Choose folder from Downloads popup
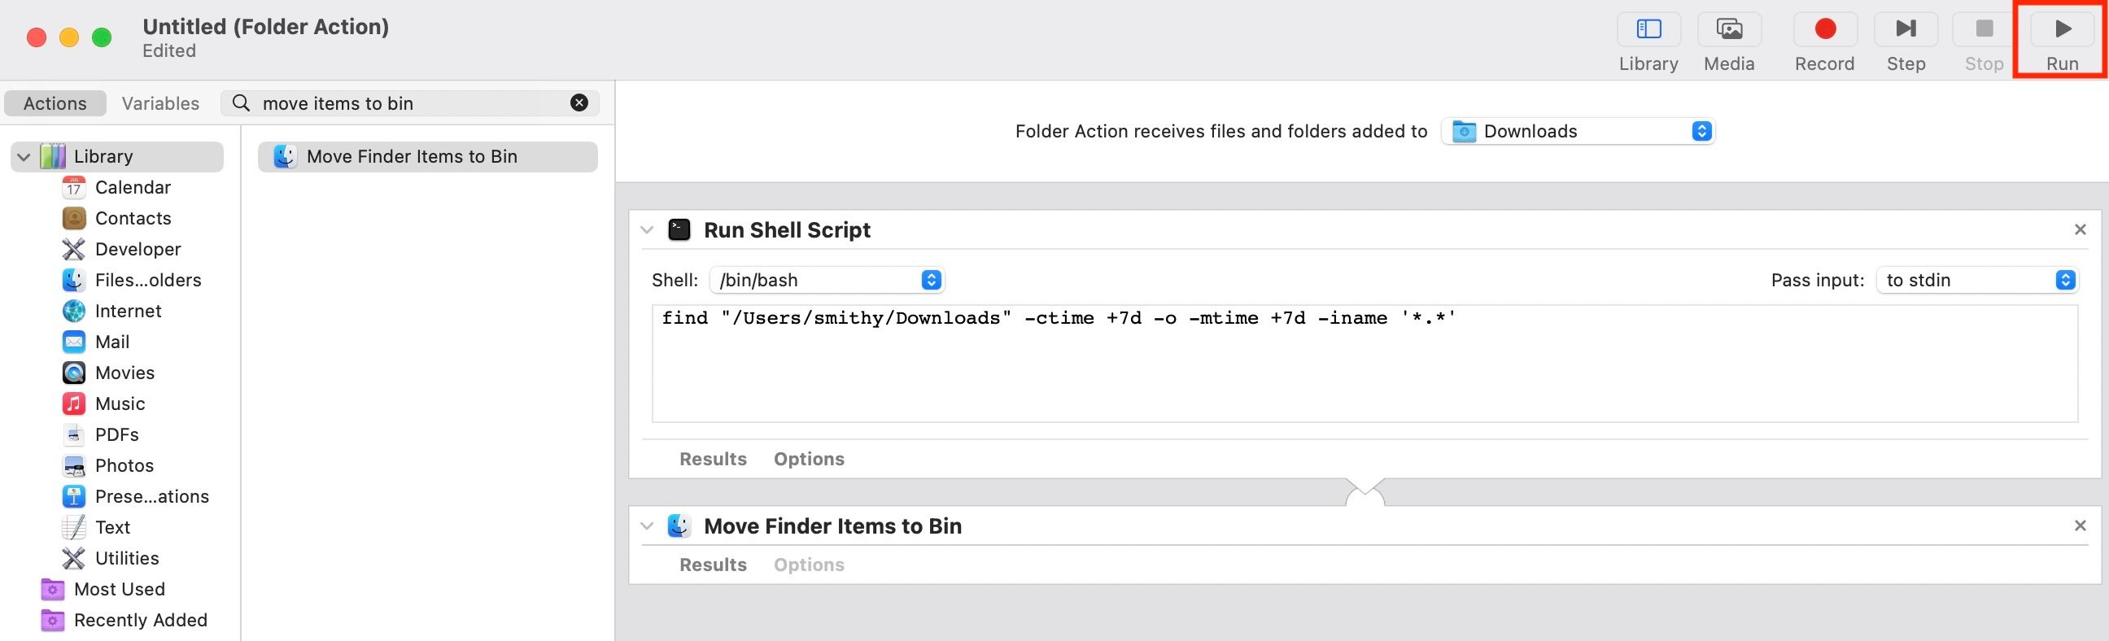Viewport: 2109px width, 641px height. [x=1578, y=132]
